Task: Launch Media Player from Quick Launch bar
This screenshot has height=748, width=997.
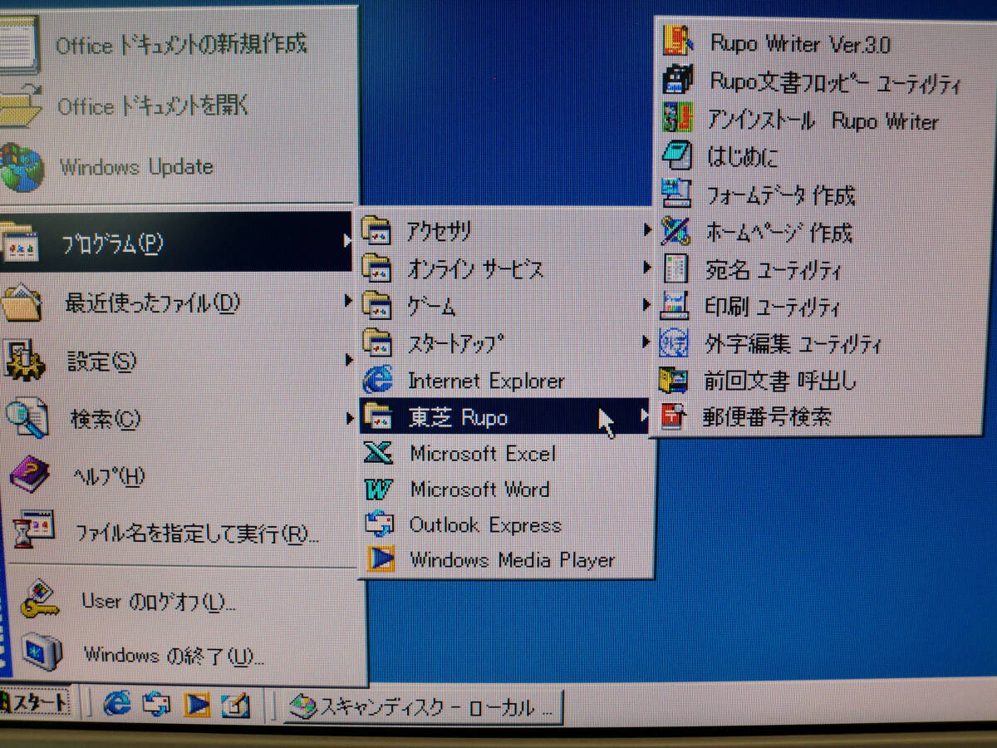Action: 197,705
